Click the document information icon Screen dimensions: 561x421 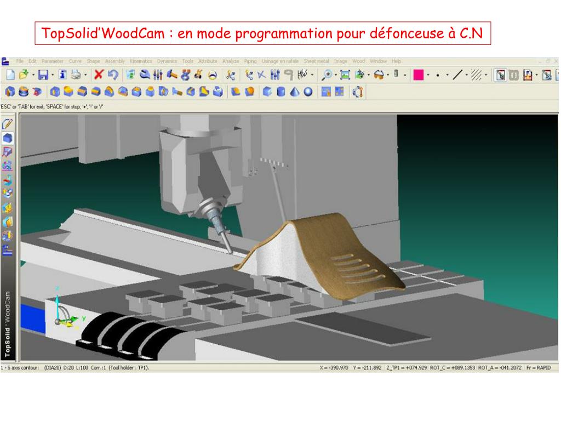(62, 75)
